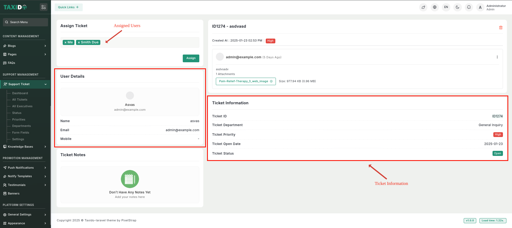This screenshot has width=512, height=228.
Task: Go to Departments under Support Ticket
Action: click(21, 126)
